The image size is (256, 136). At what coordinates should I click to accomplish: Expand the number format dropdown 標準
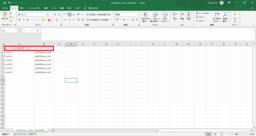pos(137,15)
